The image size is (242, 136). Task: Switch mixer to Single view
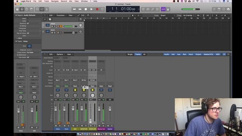tap(130, 54)
